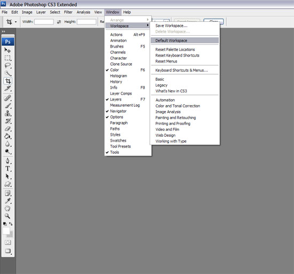The height and width of the screenshot is (274, 294).
Task: Switch foreground and background colors
Action: pyautogui.click(x=11, y=224)
